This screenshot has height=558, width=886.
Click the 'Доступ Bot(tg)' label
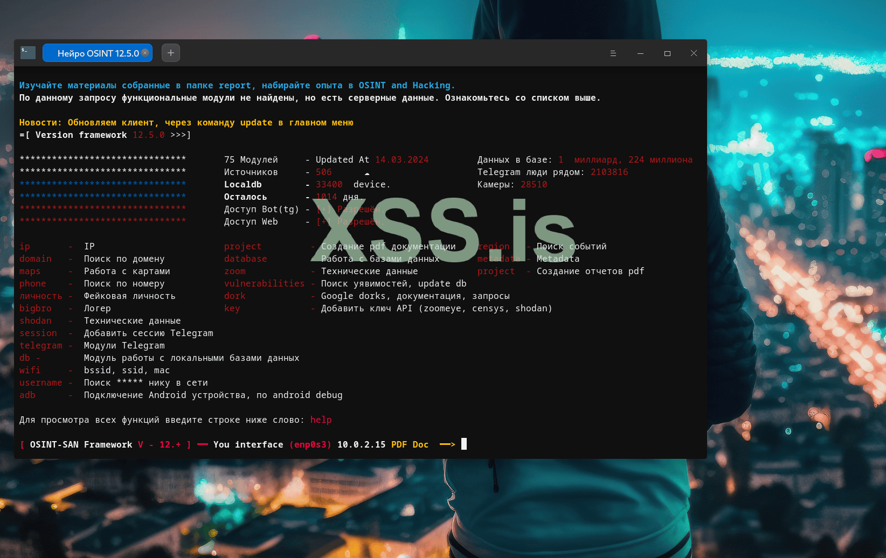[x=262, y=209]
